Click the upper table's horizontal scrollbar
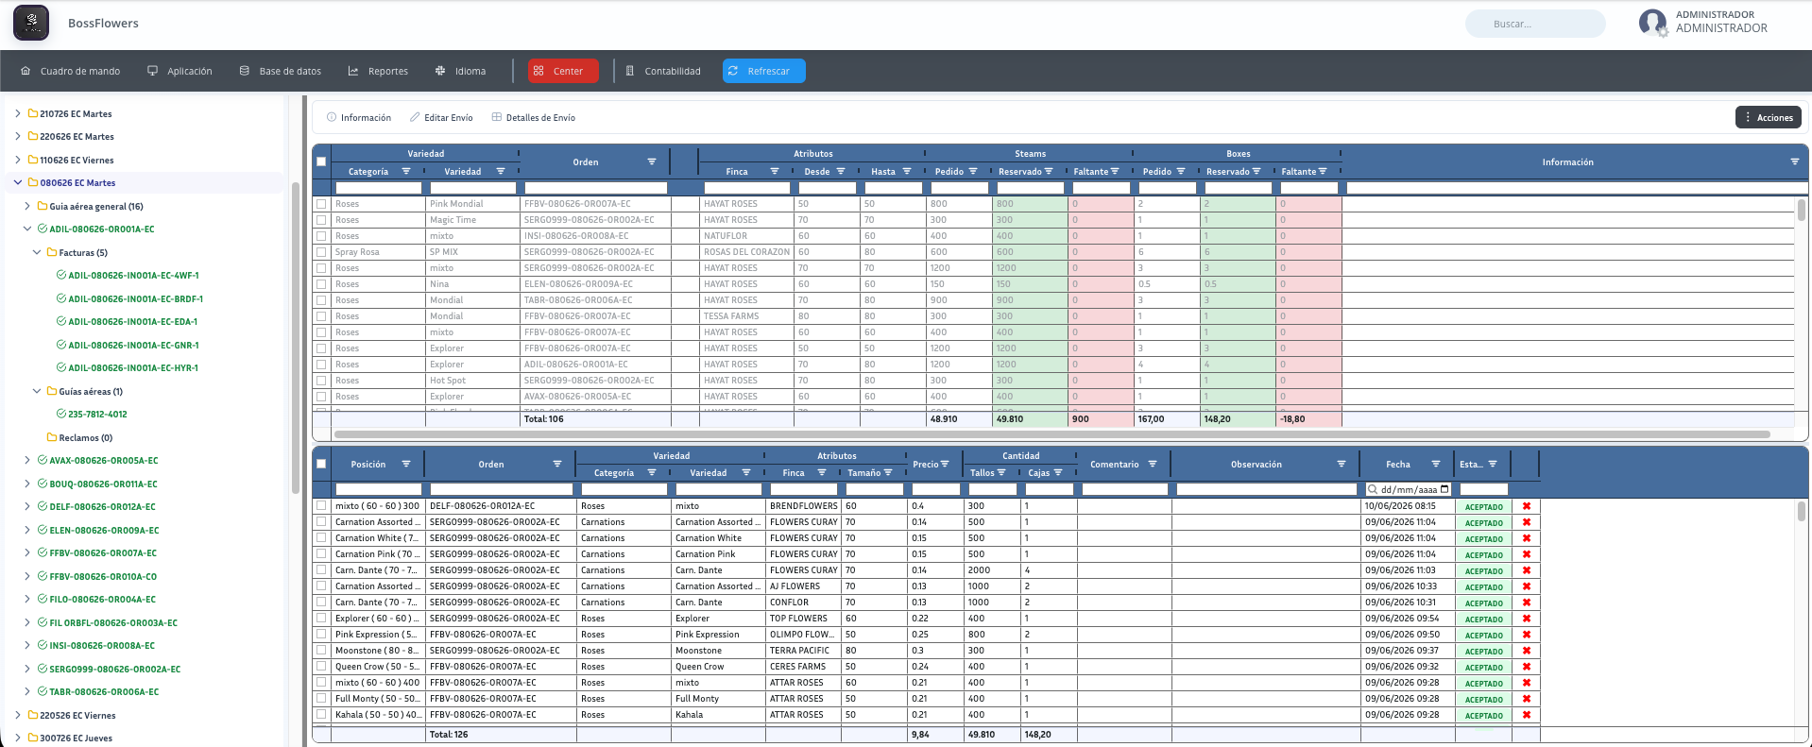Image resolution: width=1812 pixels, height=747 pixels. tap(1051, 434)
